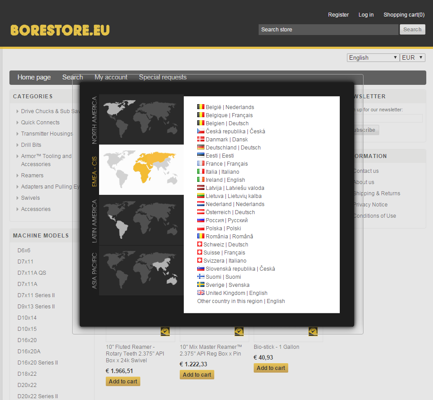Open the D16x20A machine model

pyautogui.click(x=29, y=352)
